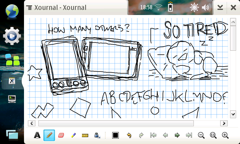Open the ink bottle pen options
Viewport: 240px width, 144px height.
coord(97,135)
